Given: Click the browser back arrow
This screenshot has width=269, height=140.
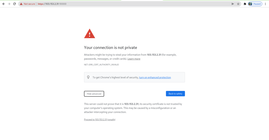Looking at the screenshot, I should 4,4.
